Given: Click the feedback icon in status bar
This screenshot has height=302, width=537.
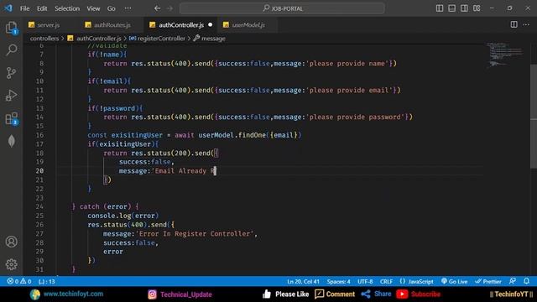Looking at the screenshot, I should tap(513, 282).
